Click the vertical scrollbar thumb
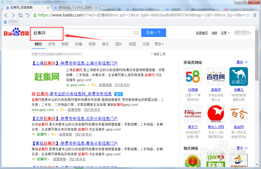Screen dimensions: 261x169 click(257, 55)
